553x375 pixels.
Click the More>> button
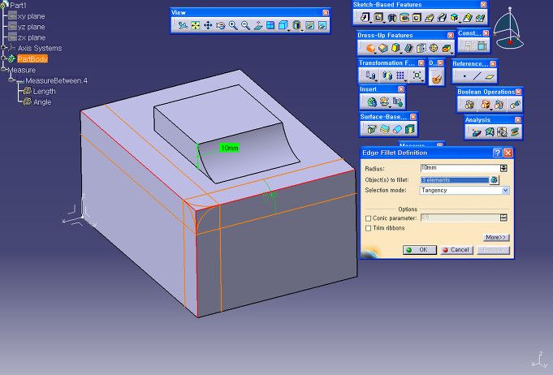496,238
